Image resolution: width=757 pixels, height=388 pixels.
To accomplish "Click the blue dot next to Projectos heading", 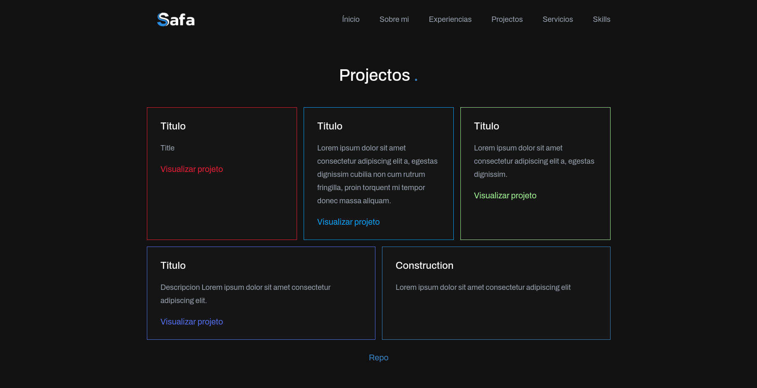I will pyautogui.click(x=416, y=78).
